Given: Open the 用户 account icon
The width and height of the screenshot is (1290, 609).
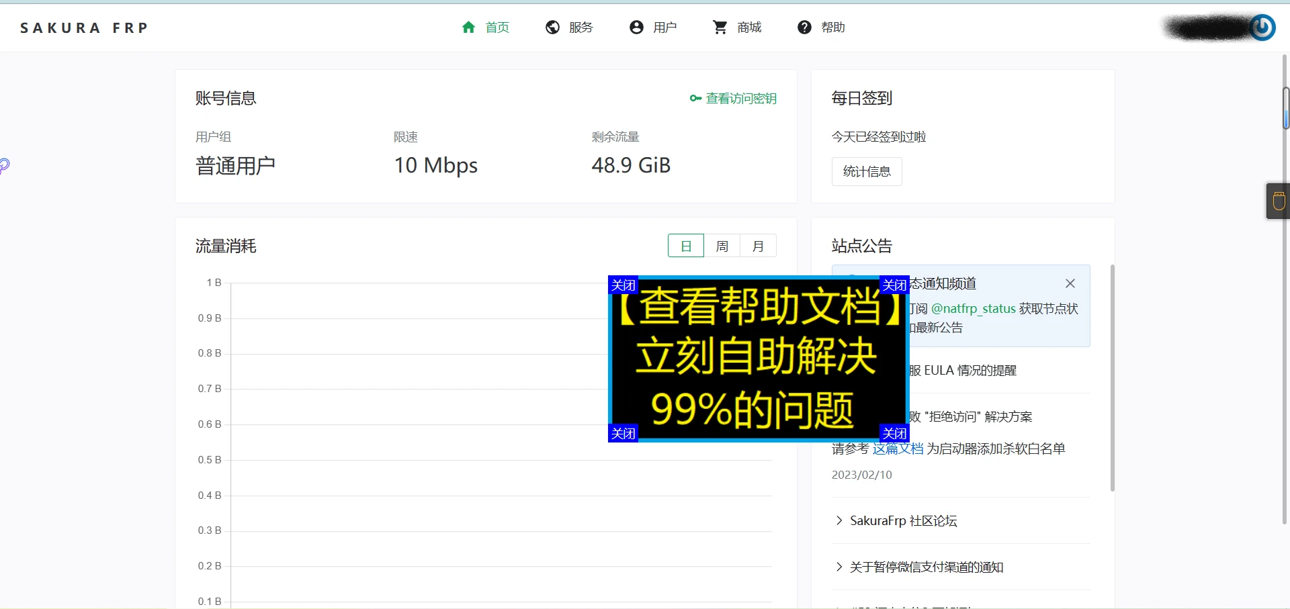Looking at the screenshot, I should [636, 27].
